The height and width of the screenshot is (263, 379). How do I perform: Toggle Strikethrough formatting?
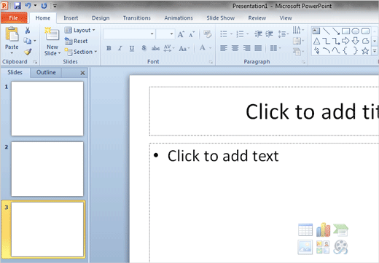click(155, 48)
